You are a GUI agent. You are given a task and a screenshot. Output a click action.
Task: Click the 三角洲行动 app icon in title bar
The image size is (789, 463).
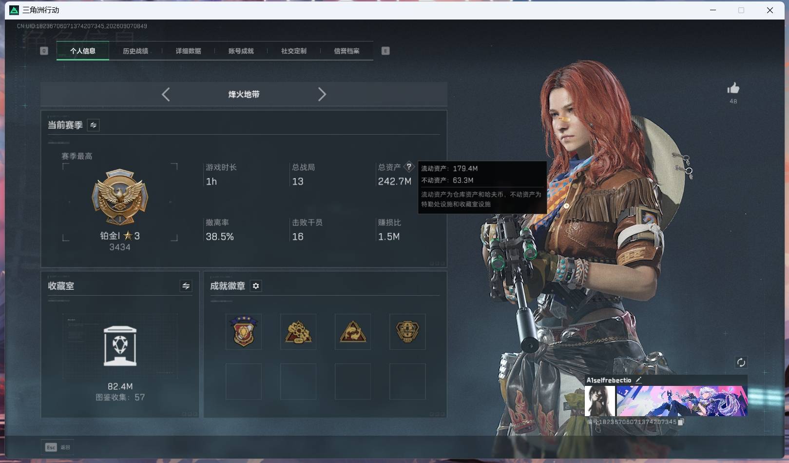[x=14, y=10]
